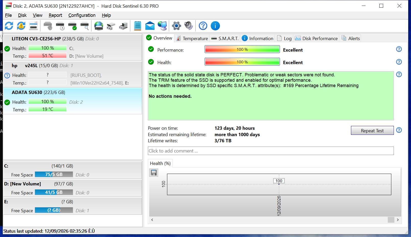This screenshot has height=237, width=411.
Task: Open the View menu
Action: click(x=38, y=15)
